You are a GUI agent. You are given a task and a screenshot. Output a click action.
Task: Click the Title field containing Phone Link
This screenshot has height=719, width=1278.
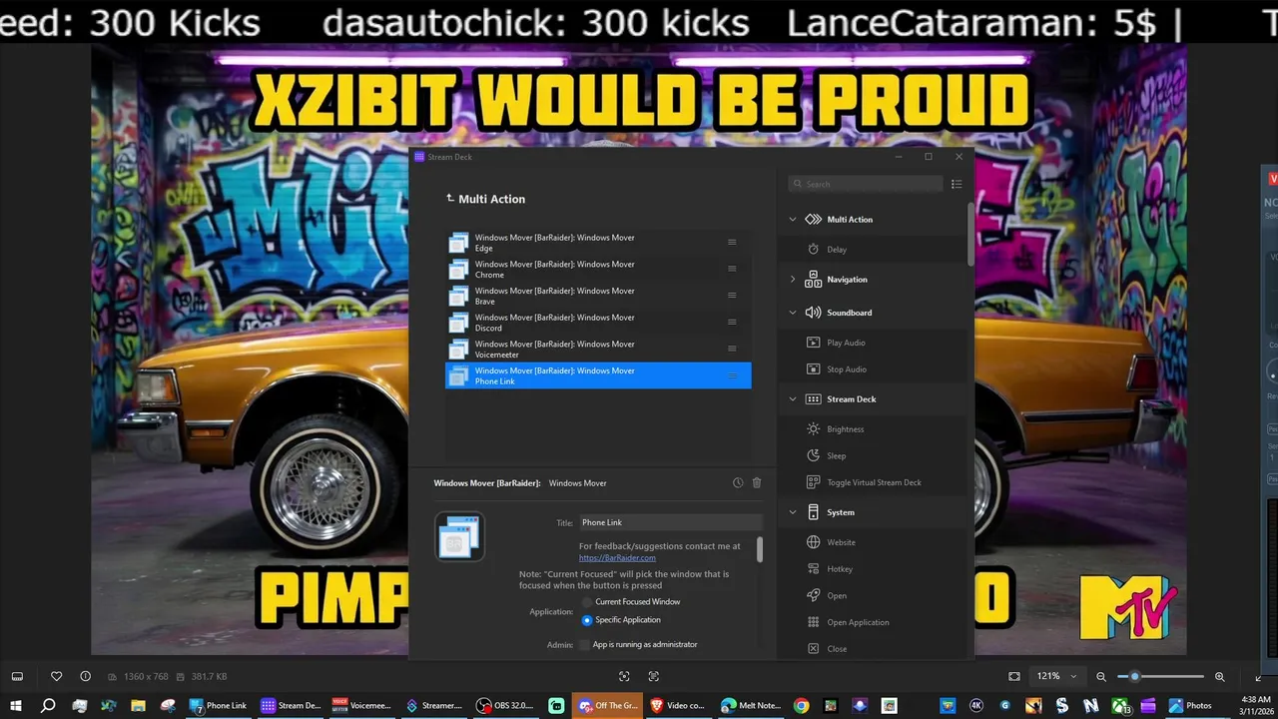tap(671, 522)
